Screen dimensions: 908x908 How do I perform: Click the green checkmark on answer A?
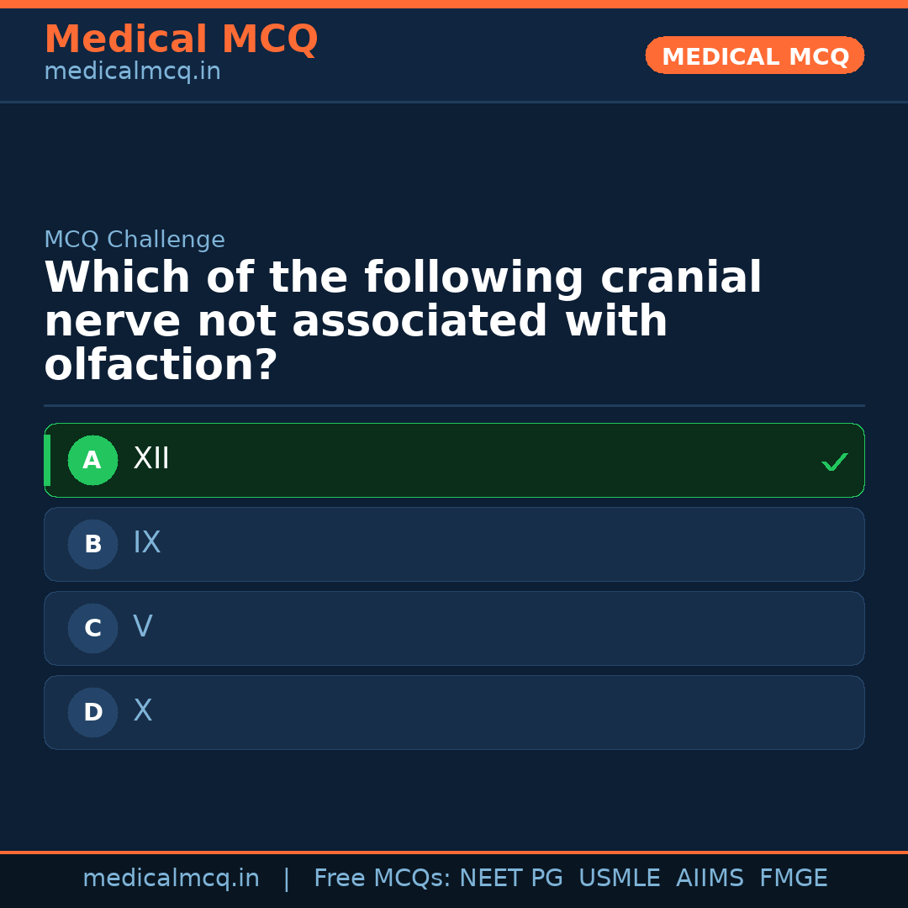(835, 461)
